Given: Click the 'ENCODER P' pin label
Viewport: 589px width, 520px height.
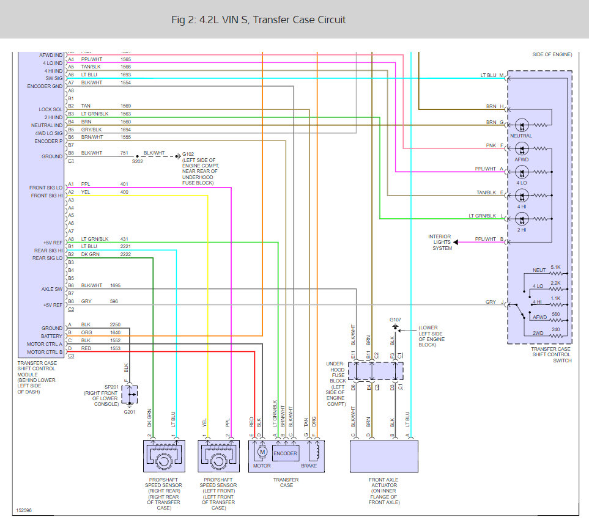Looking at the screenshot, I should pos(48,141).
